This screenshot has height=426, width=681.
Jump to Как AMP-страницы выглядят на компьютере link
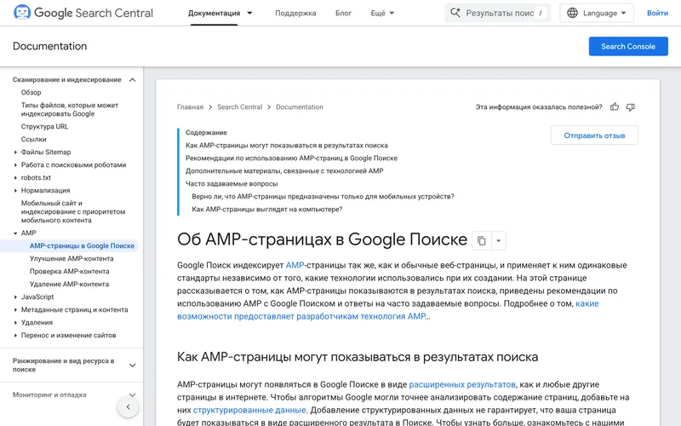point(267,210)
